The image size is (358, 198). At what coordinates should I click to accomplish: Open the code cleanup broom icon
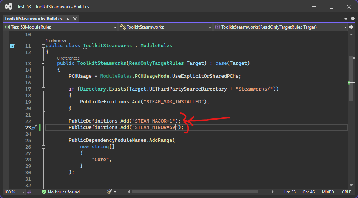tap(110, 192)
